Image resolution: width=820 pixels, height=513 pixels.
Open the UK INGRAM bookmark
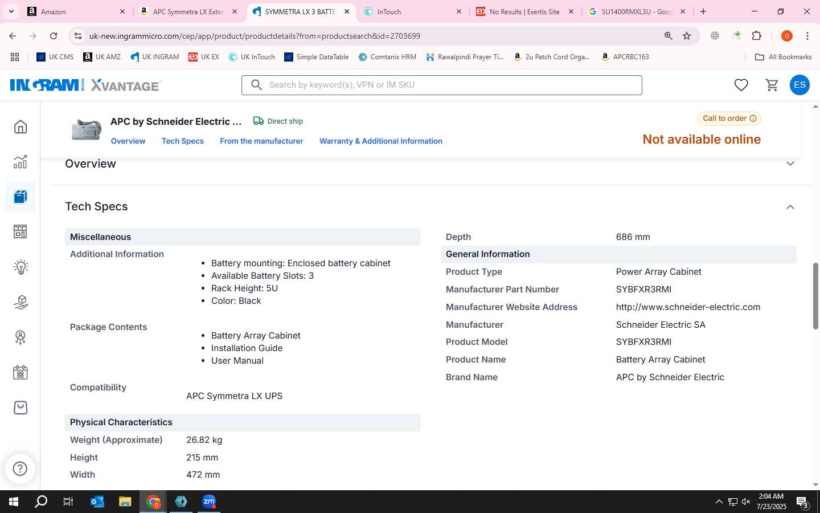(154, 57)
